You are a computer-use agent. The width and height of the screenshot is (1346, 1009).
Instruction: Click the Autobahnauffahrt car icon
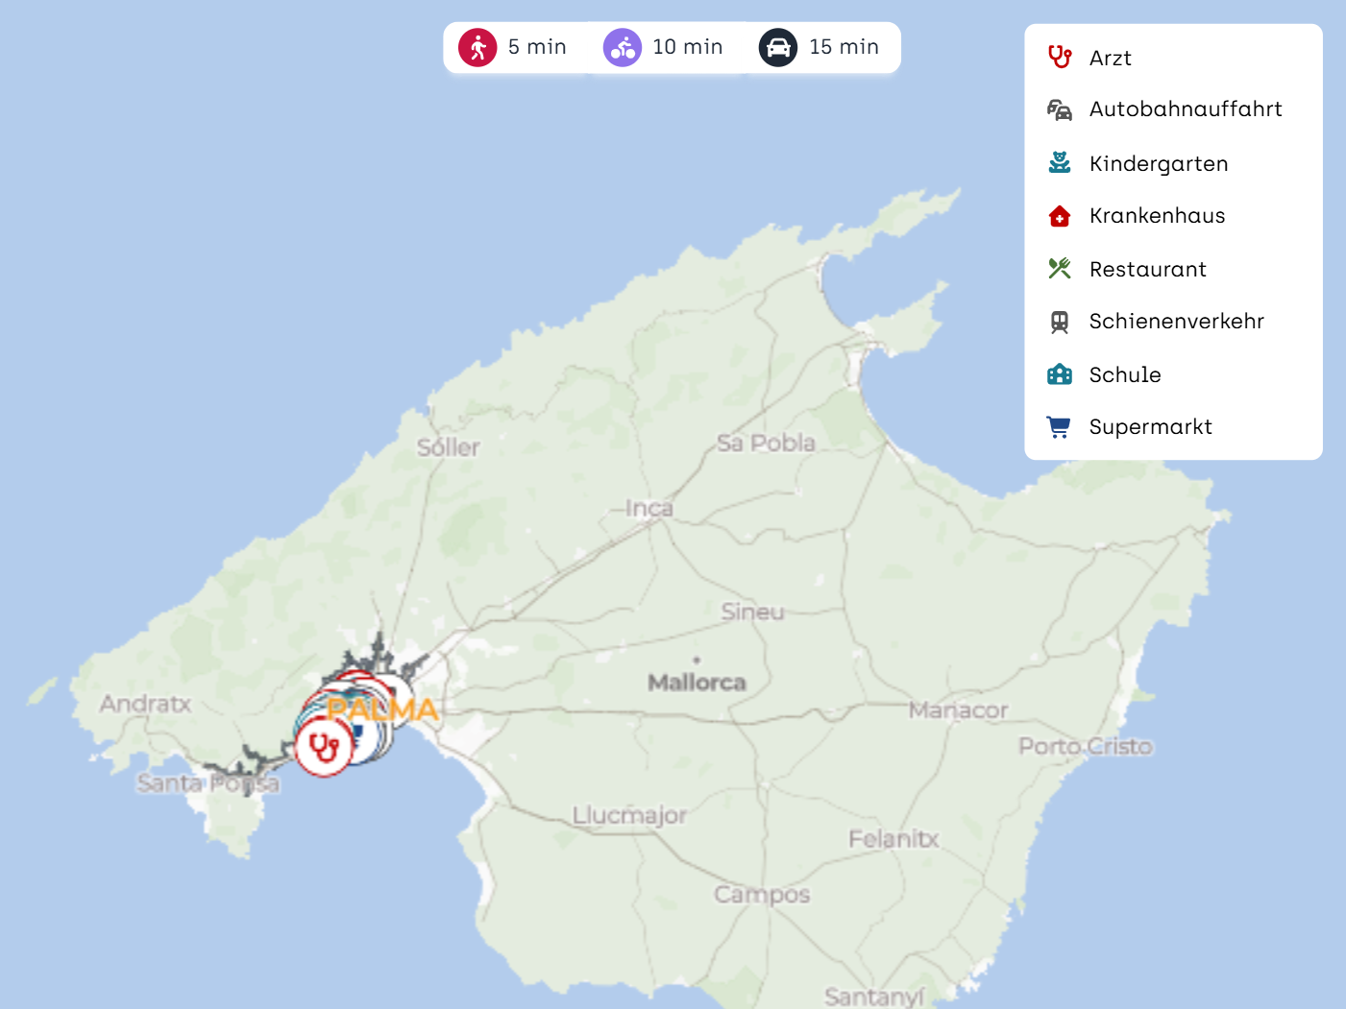click(1059, 109)
